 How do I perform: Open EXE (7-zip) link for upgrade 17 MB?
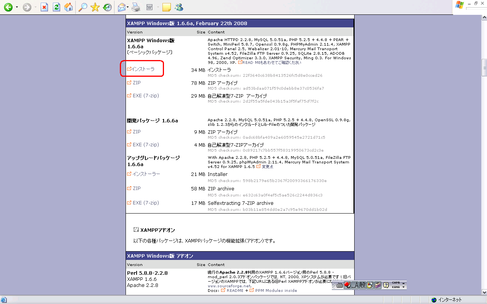(x=146, y=203)
